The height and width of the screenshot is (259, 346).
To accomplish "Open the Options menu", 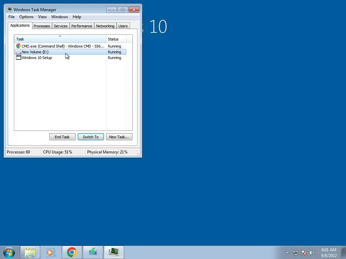I will point(26,17).
